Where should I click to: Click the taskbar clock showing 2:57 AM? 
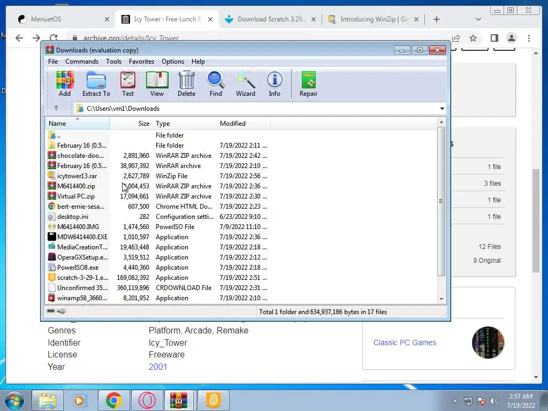(521, 401)
